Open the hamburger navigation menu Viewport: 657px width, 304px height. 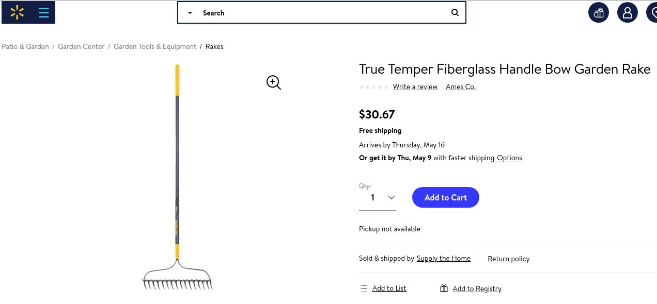(43, 12)
